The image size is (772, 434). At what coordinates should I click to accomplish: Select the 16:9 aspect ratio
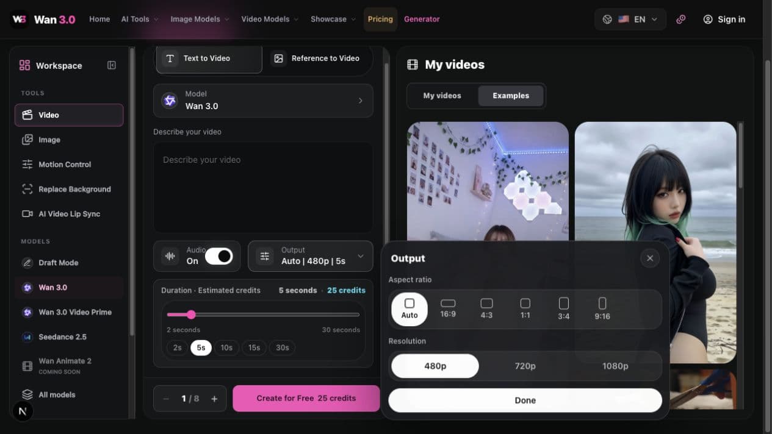pos(448,308)
